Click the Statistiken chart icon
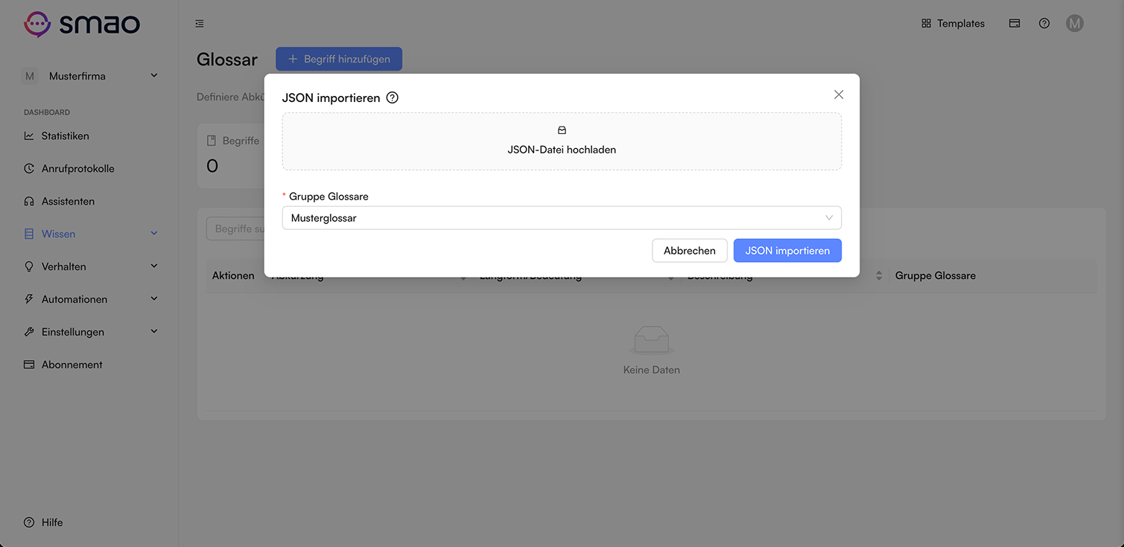 (29, 136)
